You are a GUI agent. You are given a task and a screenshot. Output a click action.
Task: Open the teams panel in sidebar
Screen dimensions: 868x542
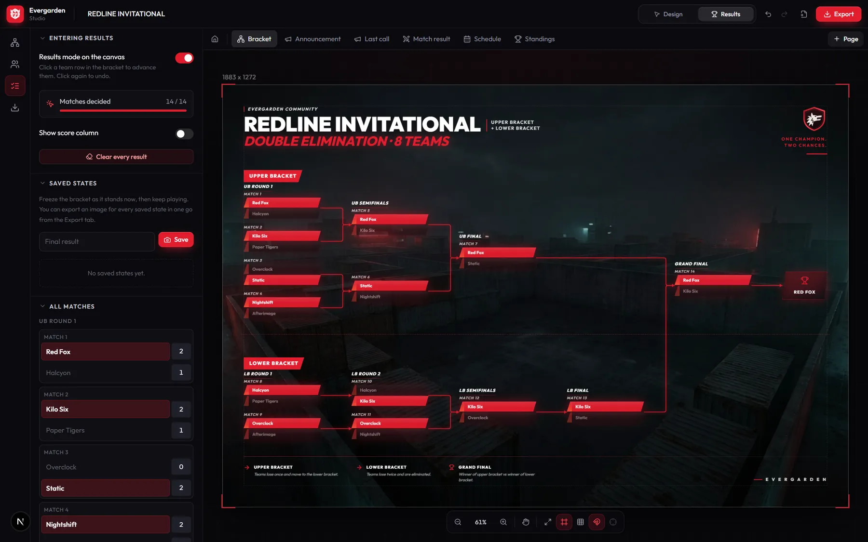click(x=15, y=64)
